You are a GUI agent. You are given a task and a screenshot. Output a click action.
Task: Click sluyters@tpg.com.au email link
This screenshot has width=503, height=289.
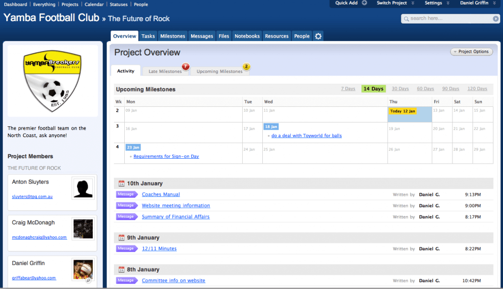(32, 196)
